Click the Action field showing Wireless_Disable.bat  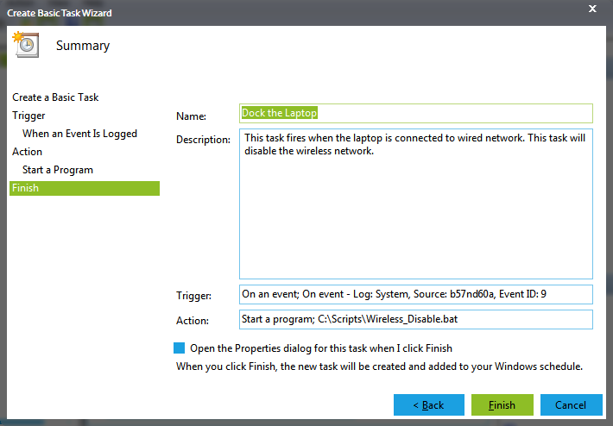pyautogui.click(x=416, y=320)
